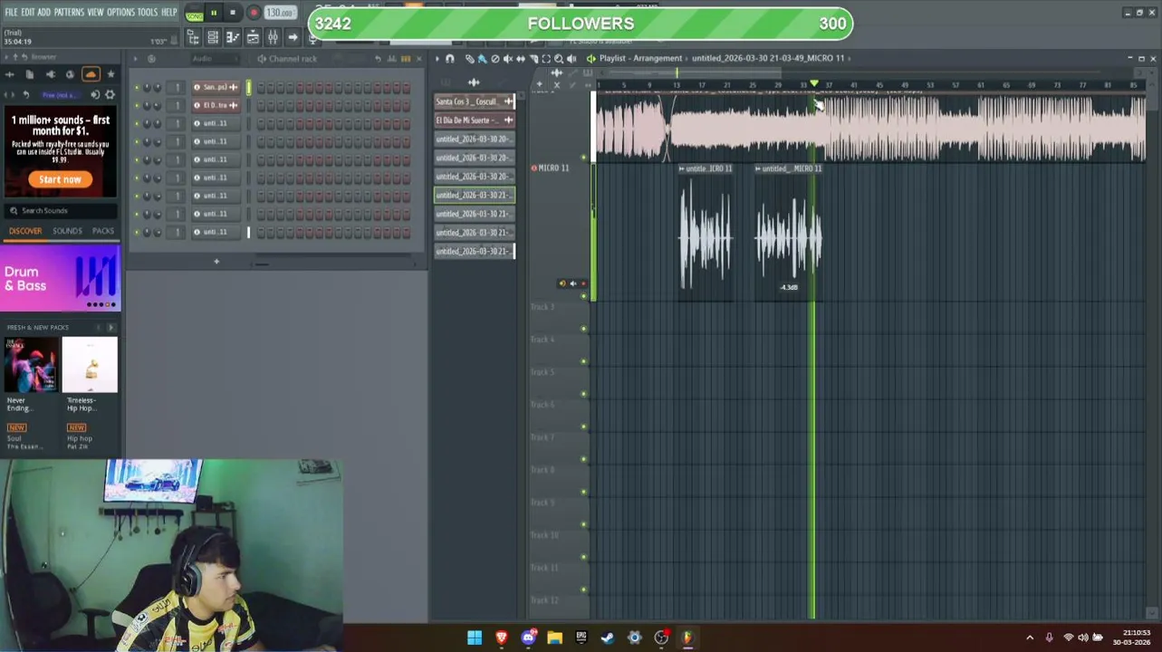The width and height of the screenshot is (1162, 652).
Task: Click the browser sign-in icon
Action: (x=95, y=94)
